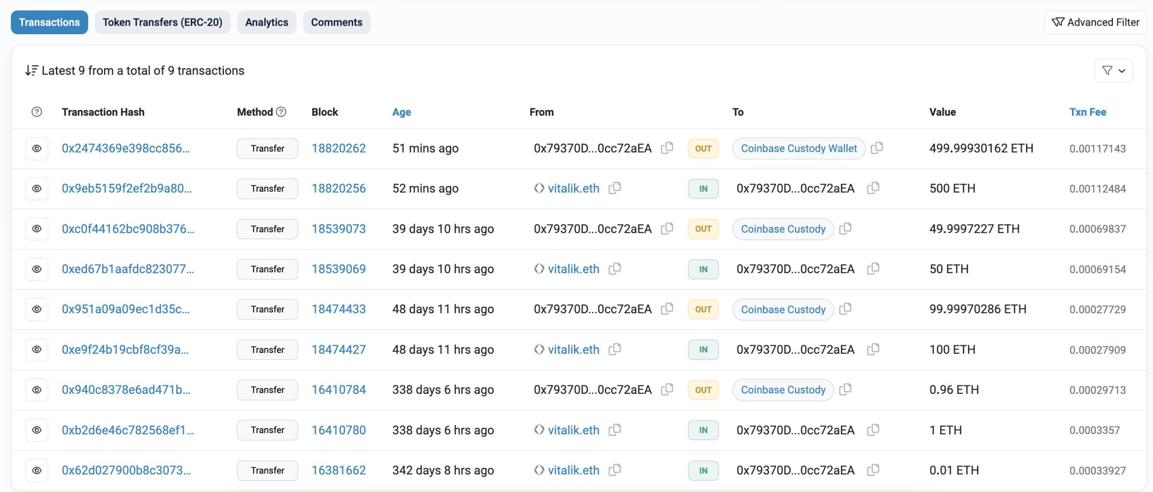Toggle quick view for transaction 0x2474369e398cc856
The height and width of the screenshot is (492, 1153).
37,149
